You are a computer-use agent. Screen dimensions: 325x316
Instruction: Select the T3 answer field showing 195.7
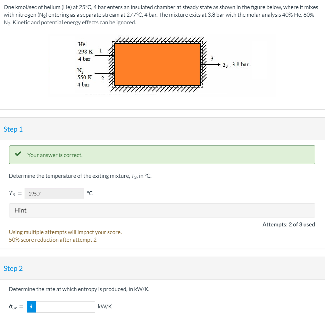tap(54, 193)
